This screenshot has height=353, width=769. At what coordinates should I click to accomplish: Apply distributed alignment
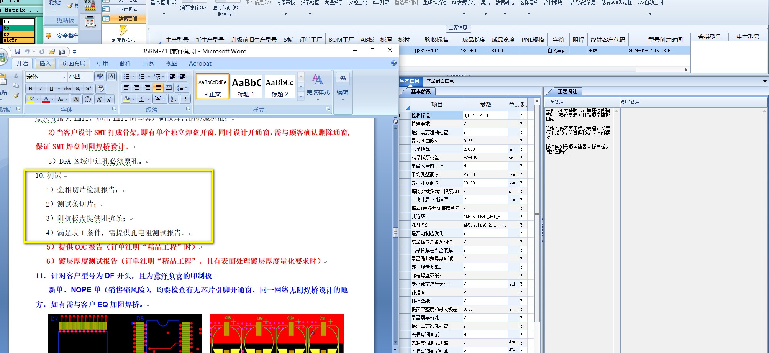(x=169, y=88)
